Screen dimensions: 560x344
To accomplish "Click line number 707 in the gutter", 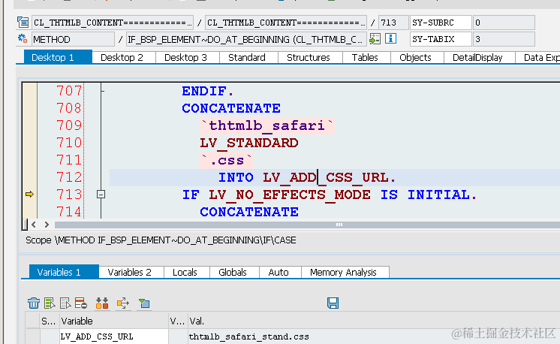I will 69,91.
